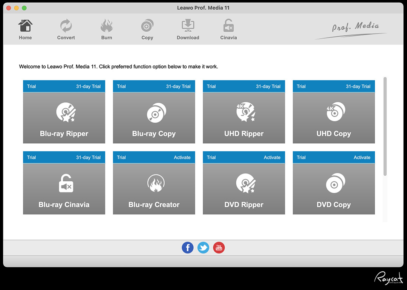The image size is (407, 290).
Task: Click the vertical scrollbar of module list
Action: (x=385, y=126)
